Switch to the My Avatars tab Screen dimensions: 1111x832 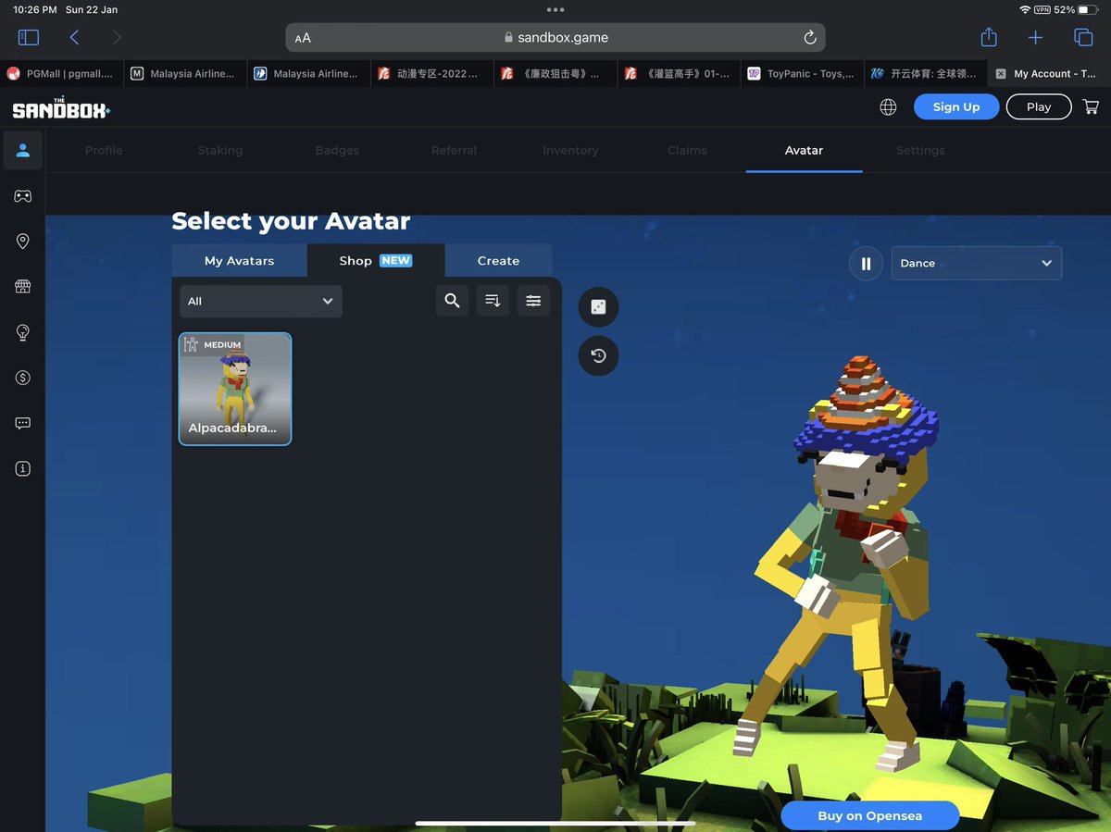[239, 260]
